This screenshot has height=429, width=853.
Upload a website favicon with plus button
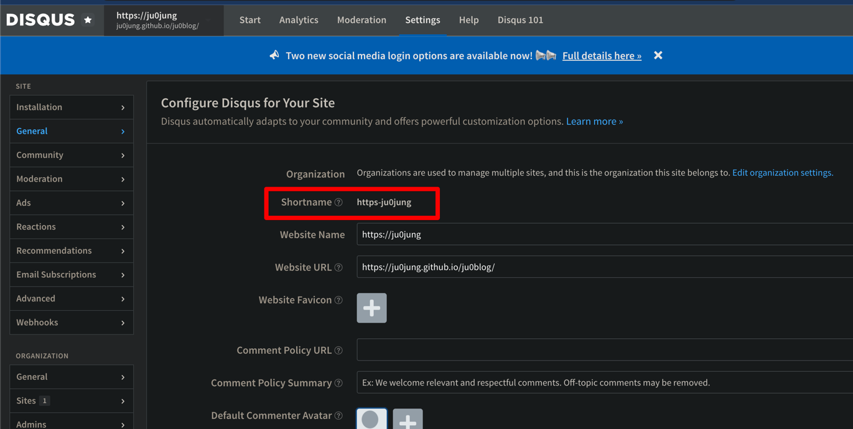point(371,308)
